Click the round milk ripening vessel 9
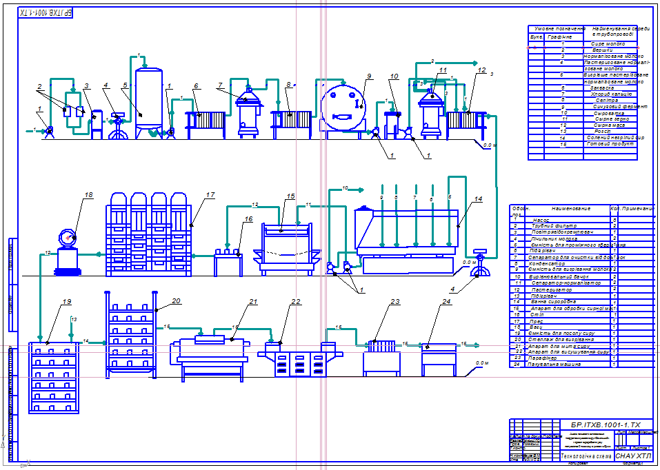Image resolution: width=660 pixels, height=470 pixels. click(342, 108)
